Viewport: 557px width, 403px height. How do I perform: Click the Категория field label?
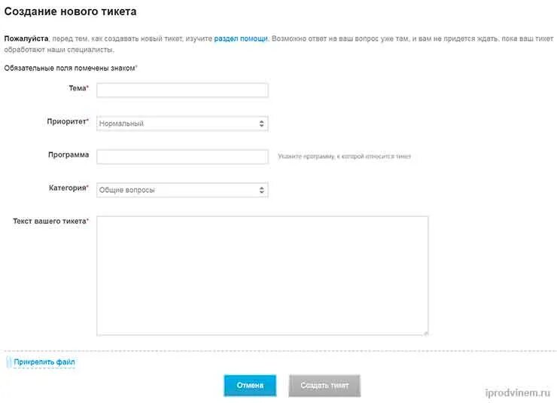(x=66, y=188)
